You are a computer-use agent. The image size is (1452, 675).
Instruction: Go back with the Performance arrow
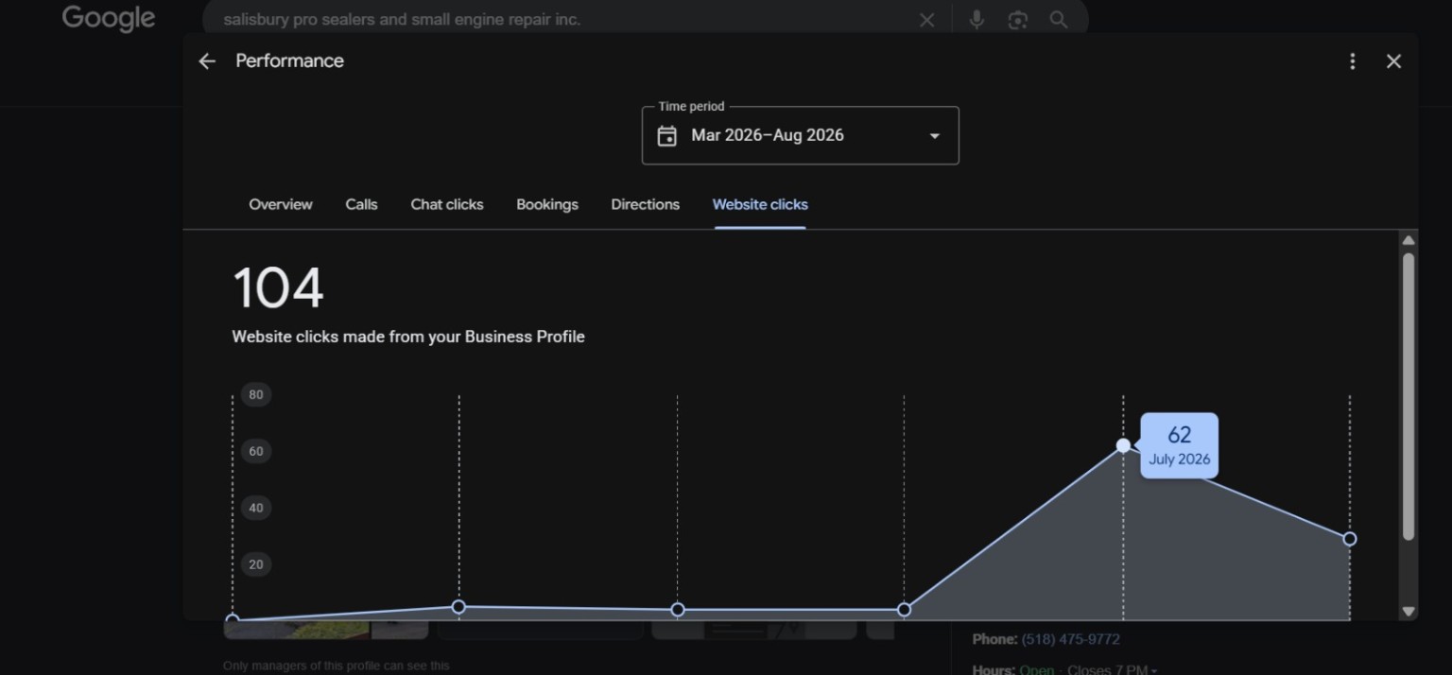[207, 61]
